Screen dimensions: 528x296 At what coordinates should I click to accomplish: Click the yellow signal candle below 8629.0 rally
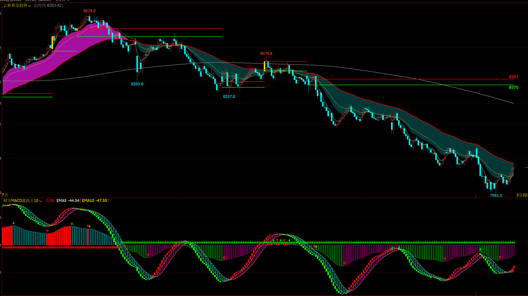52,42
